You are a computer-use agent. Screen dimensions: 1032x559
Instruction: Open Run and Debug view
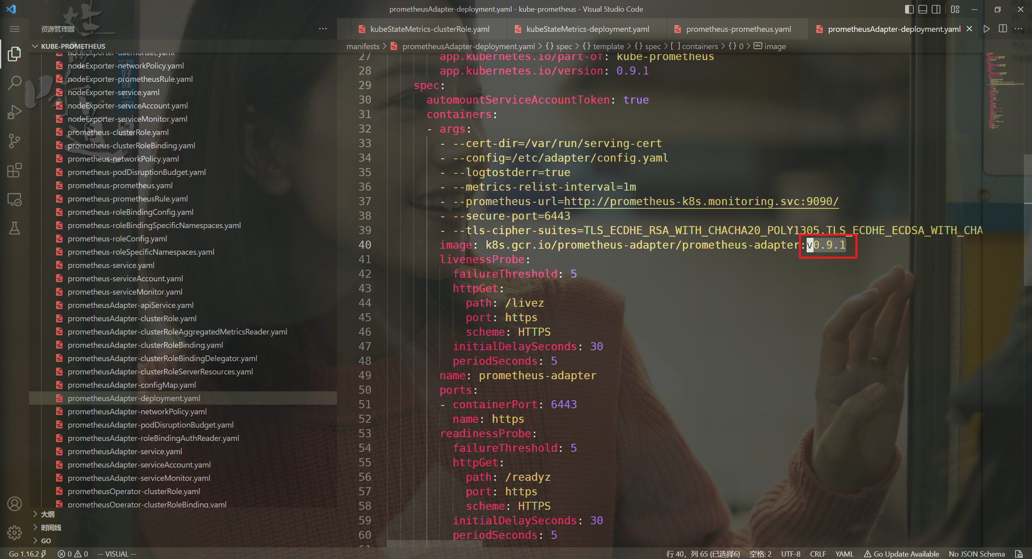[15, 112]
